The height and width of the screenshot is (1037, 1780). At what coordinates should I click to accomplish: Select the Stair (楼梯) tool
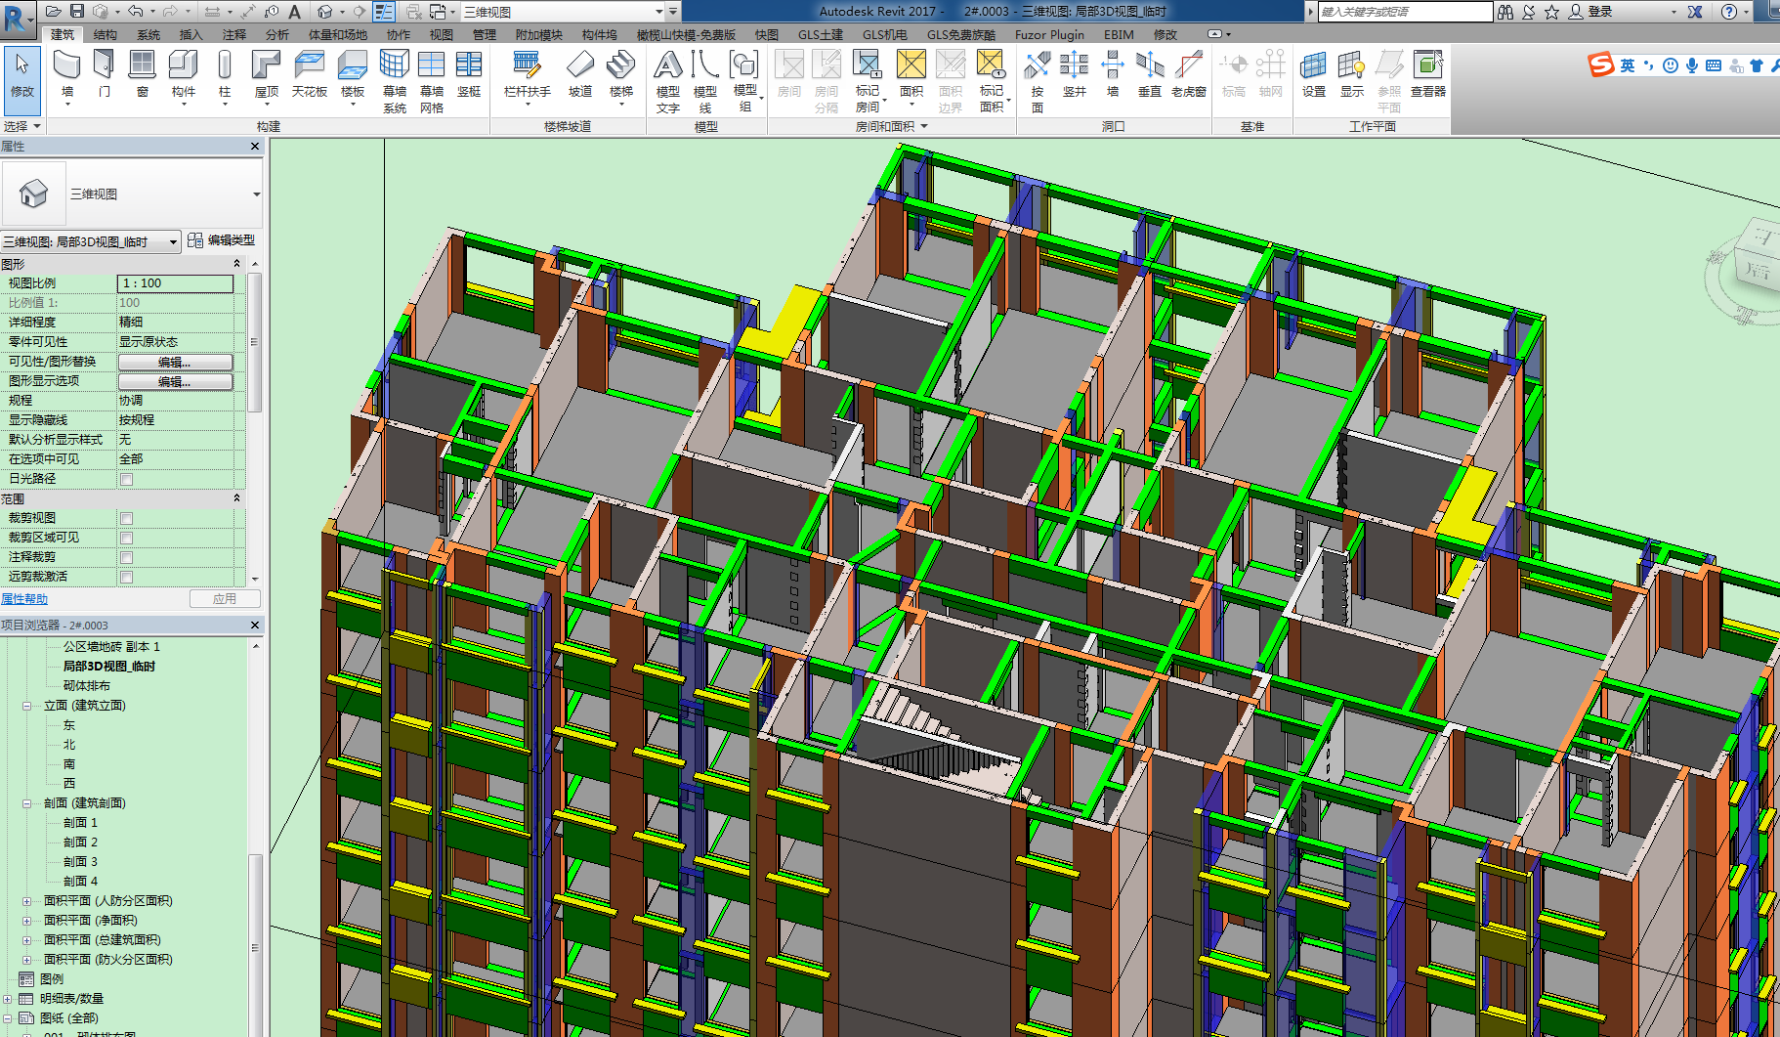tap(621, 76)
